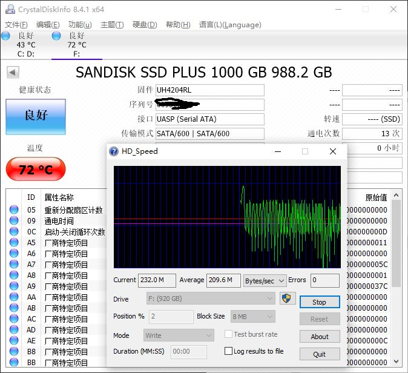The width and height of the screenshot is (408, 373).
Task: Click the HD_Speed window title icon
Action: (114, 151)
